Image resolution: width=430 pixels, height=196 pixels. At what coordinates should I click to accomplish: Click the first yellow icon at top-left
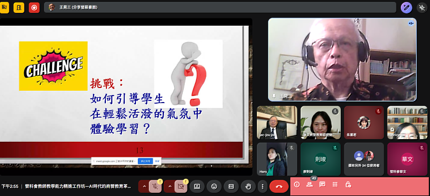(4, 8)
